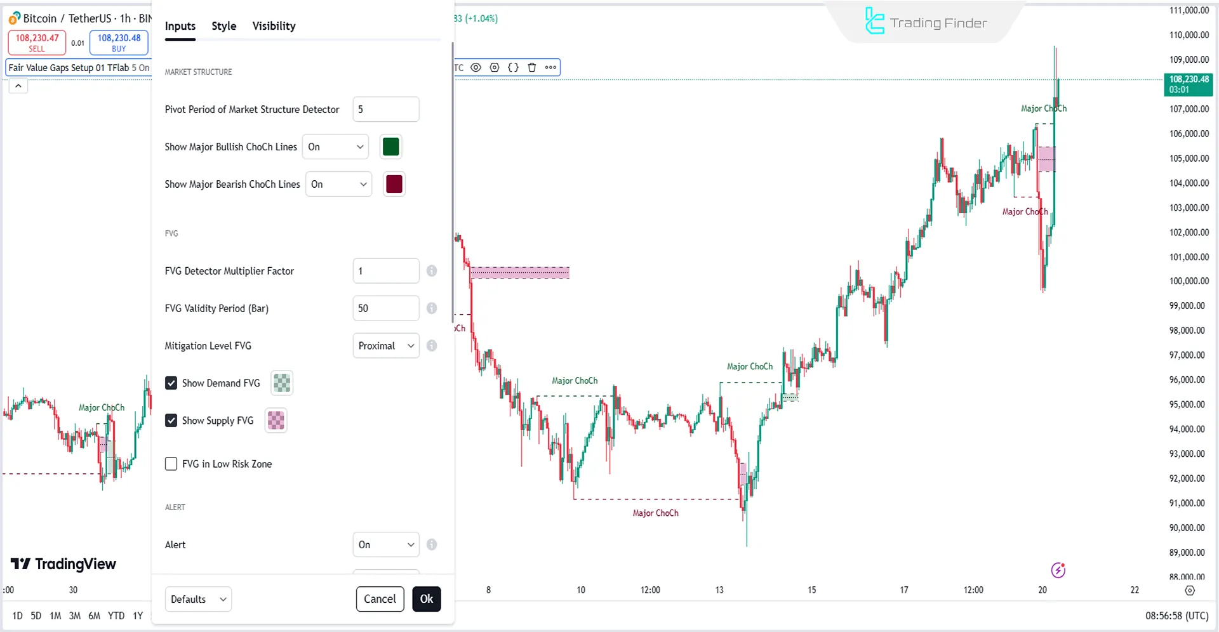Change the Major Bearish ChoCh line color swatch
1219x632 pixels.
[394, 184]
